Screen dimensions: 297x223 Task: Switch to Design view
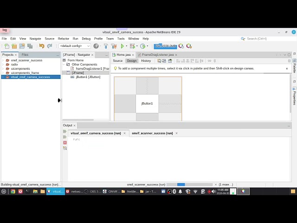pyautogui.click(x=132, y=61)
